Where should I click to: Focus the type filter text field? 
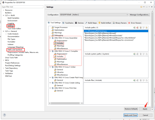pyautogui.click(x=23, y=7)
